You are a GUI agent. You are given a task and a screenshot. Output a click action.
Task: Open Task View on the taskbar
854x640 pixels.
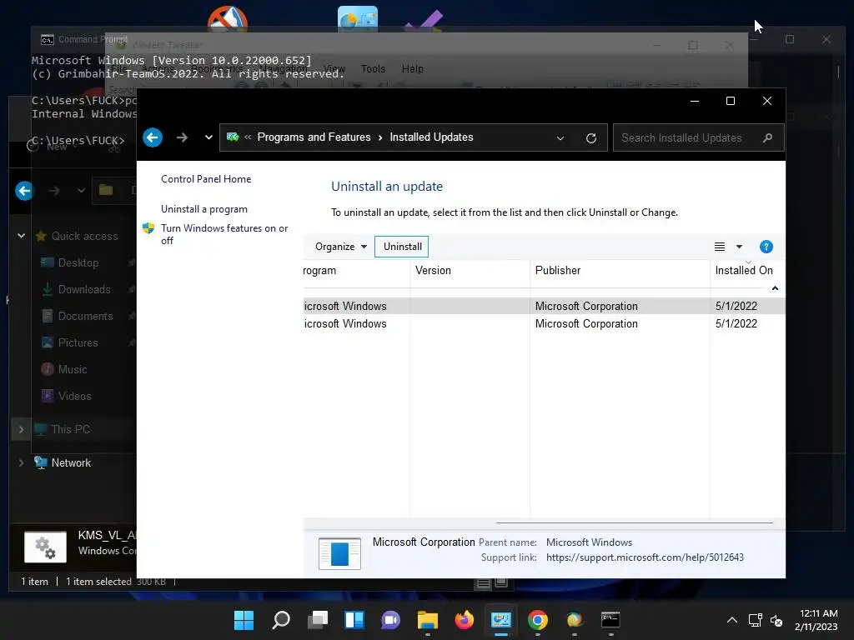tap(318, 620)
